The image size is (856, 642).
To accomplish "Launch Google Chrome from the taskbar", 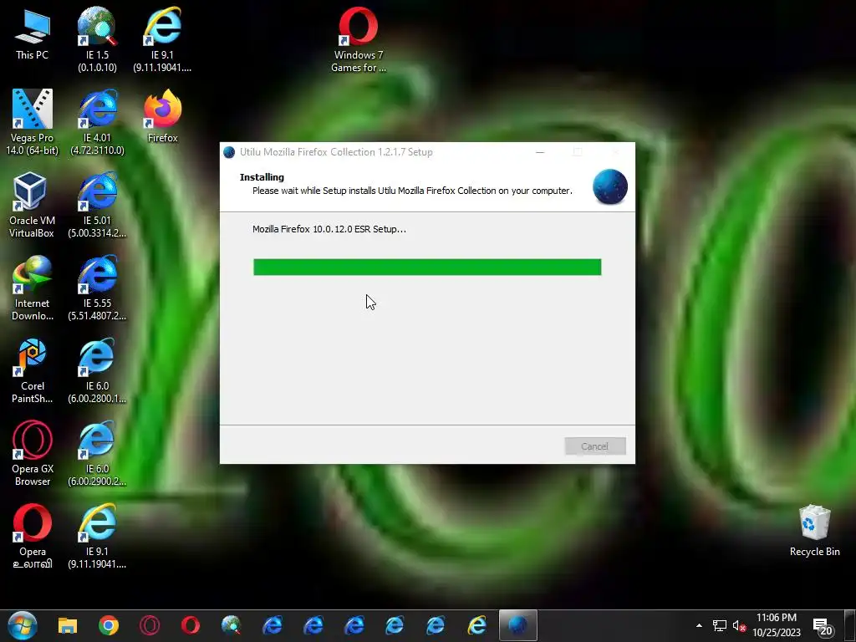I will click(109, 625).
